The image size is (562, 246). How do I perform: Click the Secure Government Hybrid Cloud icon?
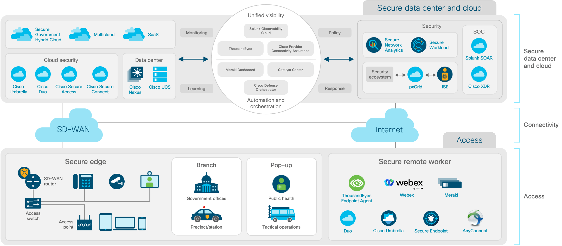[22, 34]
